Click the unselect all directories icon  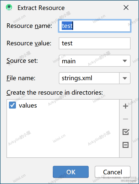[x=126, y=145]
